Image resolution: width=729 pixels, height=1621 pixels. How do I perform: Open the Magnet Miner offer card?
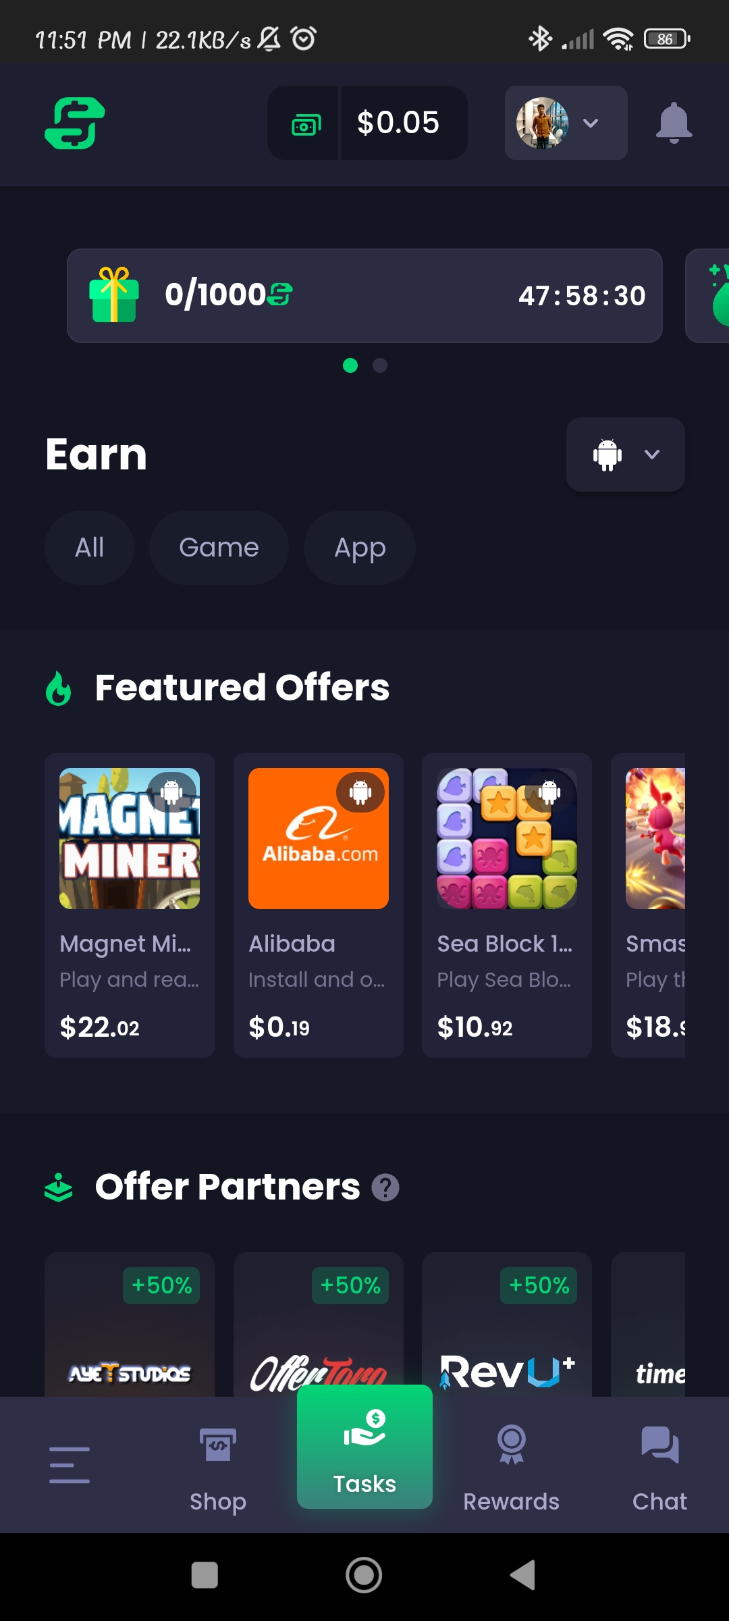point(130,905)
